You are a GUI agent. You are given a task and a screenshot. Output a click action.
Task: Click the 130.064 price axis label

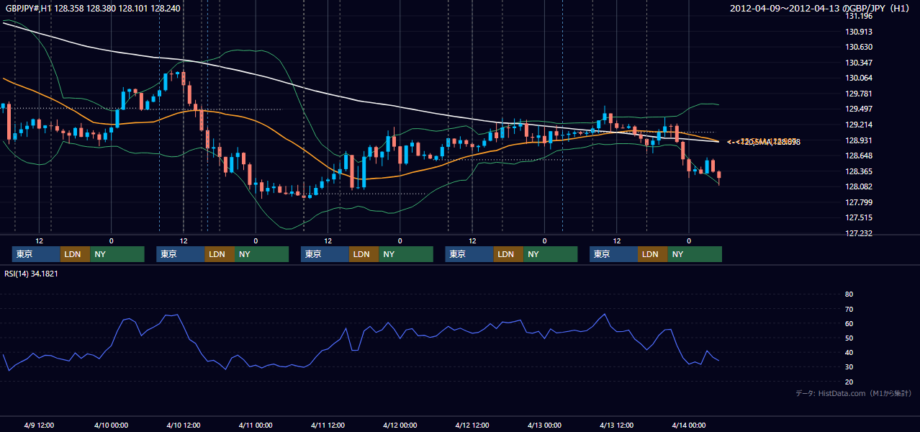tap(859, 78)
